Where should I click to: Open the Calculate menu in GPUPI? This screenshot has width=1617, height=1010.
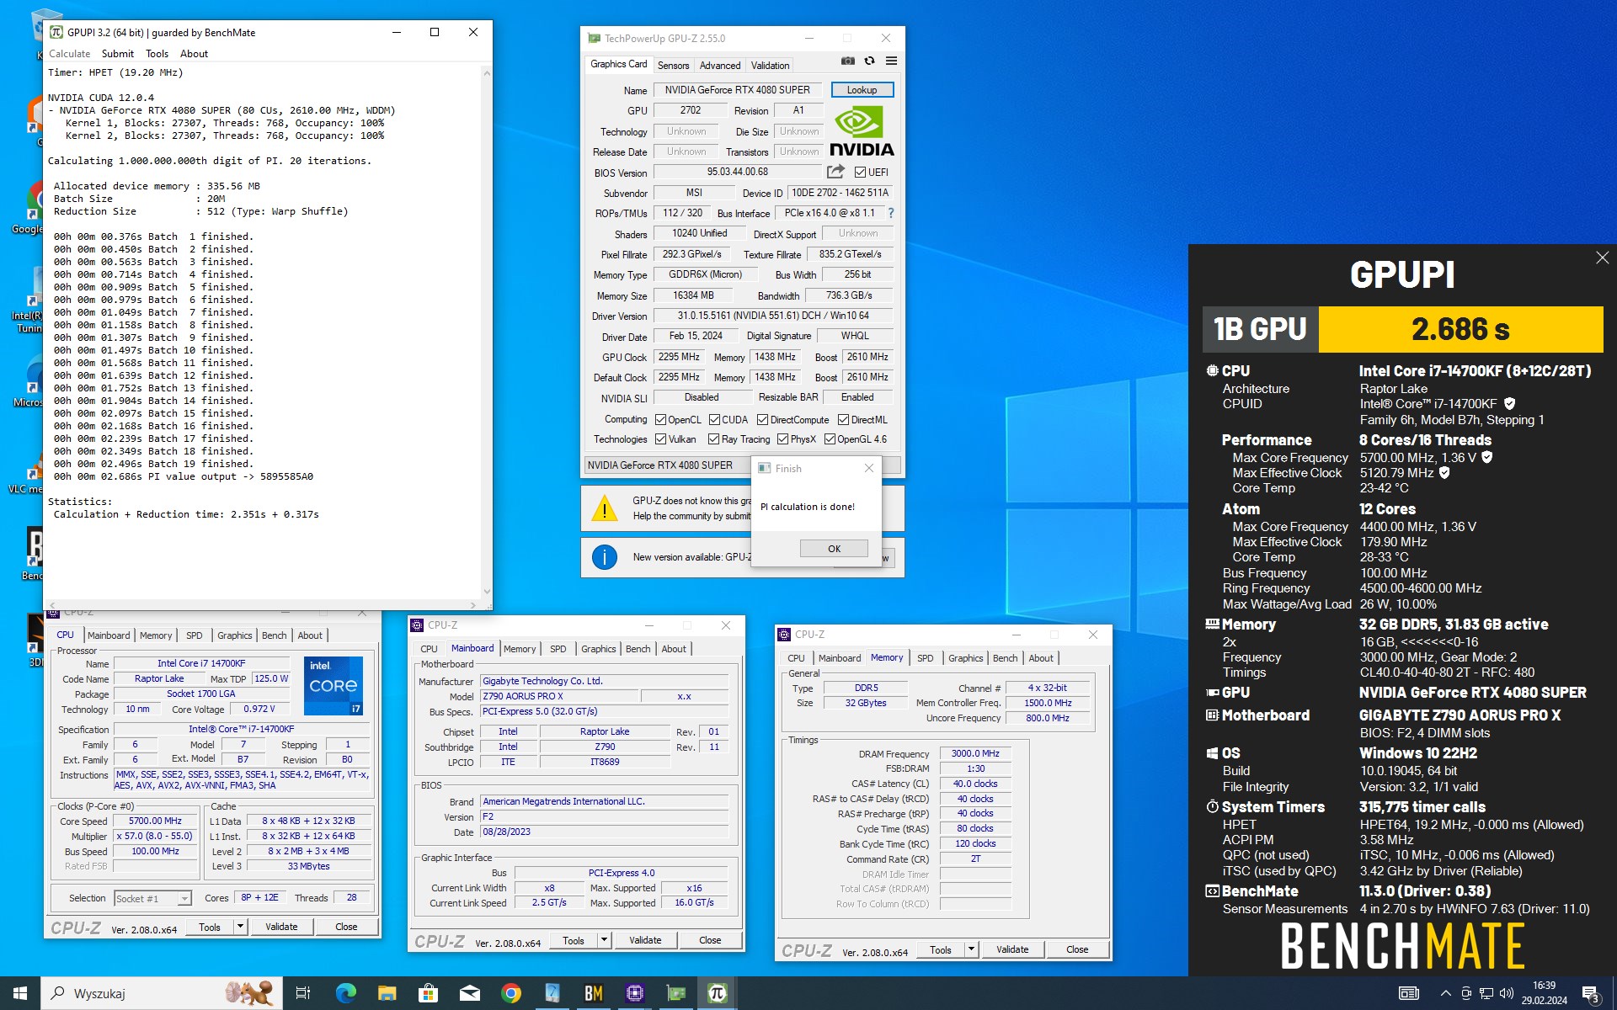(69, 54)
